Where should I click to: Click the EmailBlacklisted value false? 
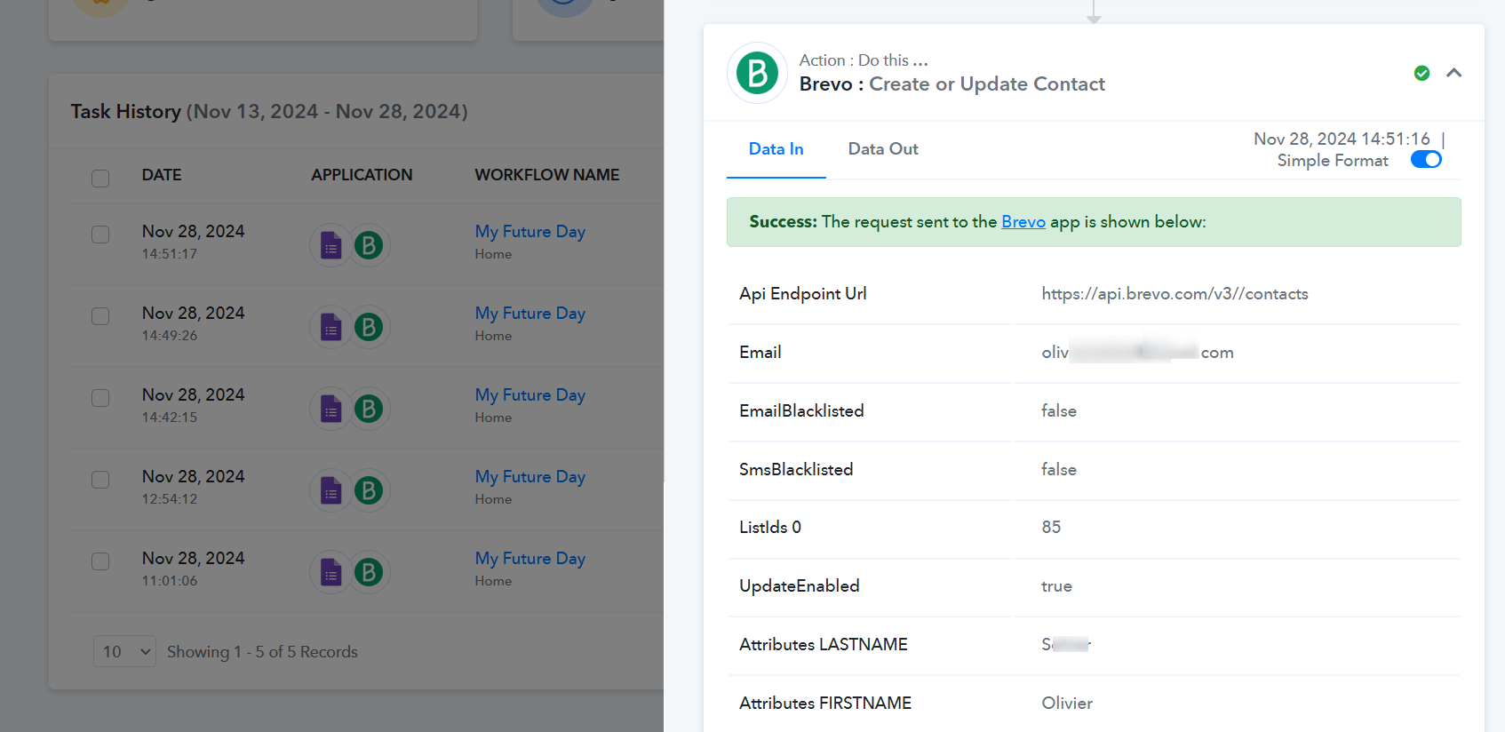click(x=1059, y=411)
